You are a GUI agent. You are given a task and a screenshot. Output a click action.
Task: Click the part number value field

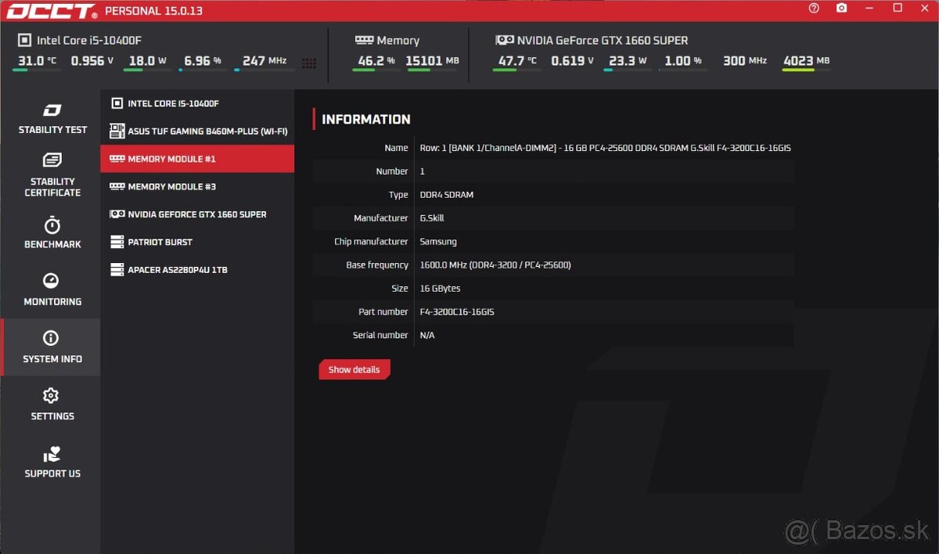[x=457, y=312]
